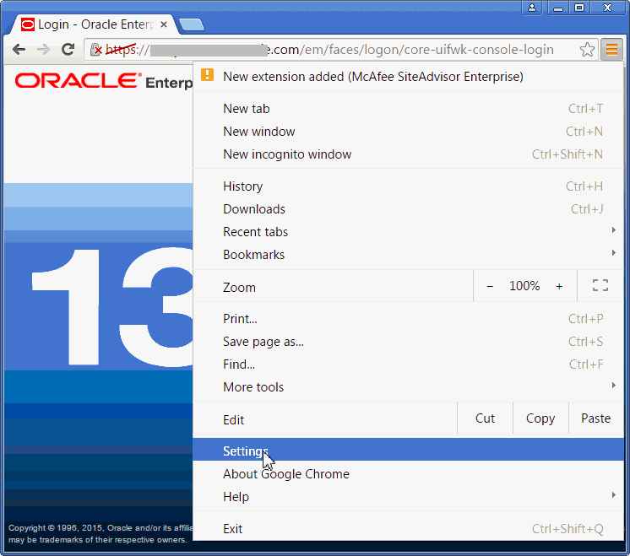This screenshot has height=556, width=630.
Task: Click the Forward navigation arrow
Action: [43, 50]
